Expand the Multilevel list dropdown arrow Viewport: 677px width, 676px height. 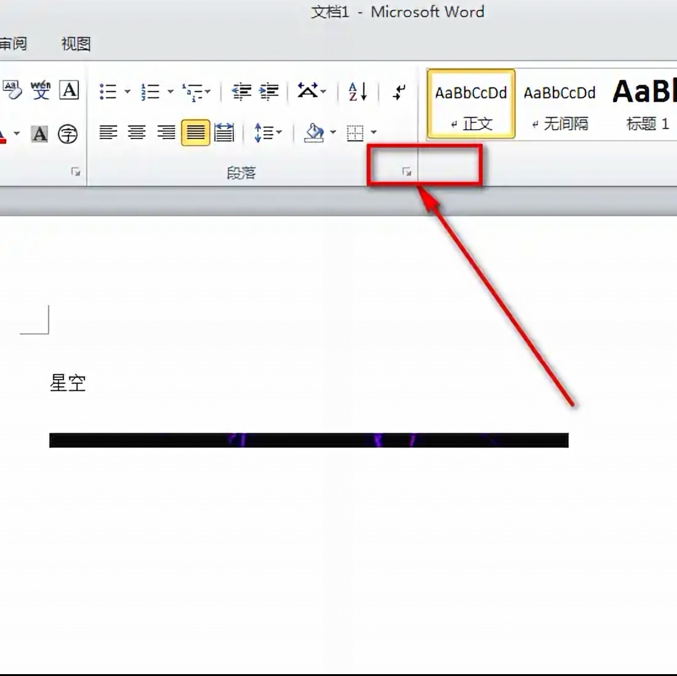point(207,91)
